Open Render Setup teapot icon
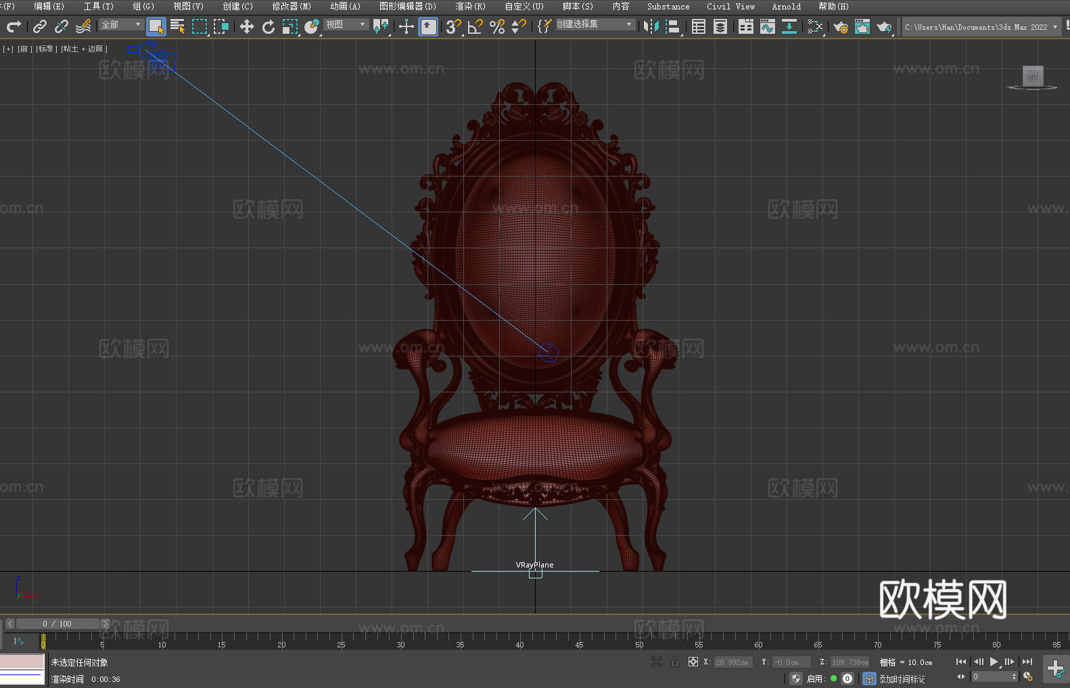This screenshot has height=688, width=1070. 841,26
